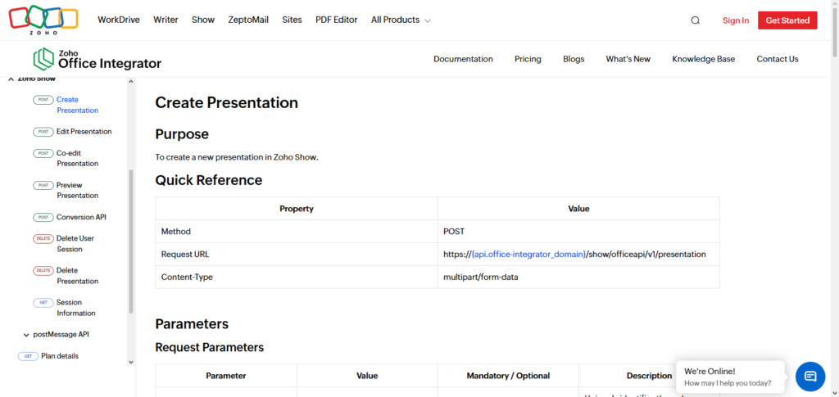This screenshot has width=839, height=397.
Task: Open the search magnifier icon
Action: pyautogui.click(x=695, y=20)
